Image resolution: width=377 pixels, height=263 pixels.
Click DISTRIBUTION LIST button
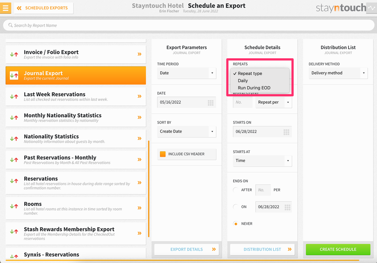262,249
